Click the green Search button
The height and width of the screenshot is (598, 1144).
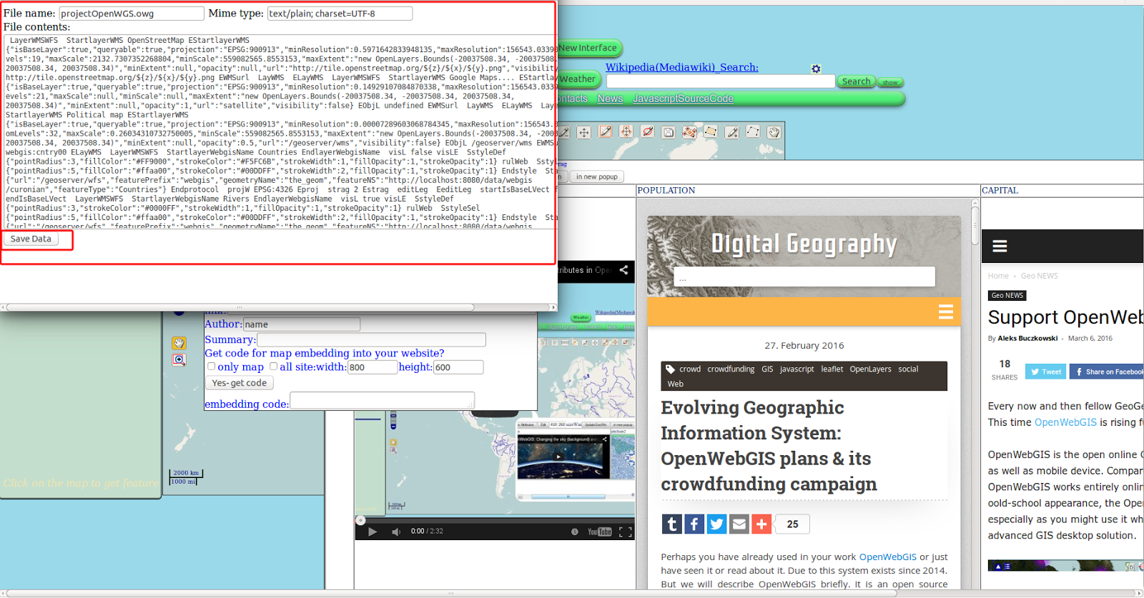pyautogui.click(x=856, y=81)
